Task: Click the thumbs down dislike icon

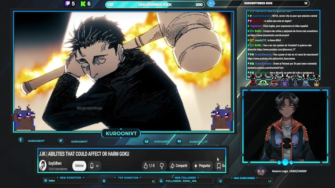Action: (x=162, y=166)
